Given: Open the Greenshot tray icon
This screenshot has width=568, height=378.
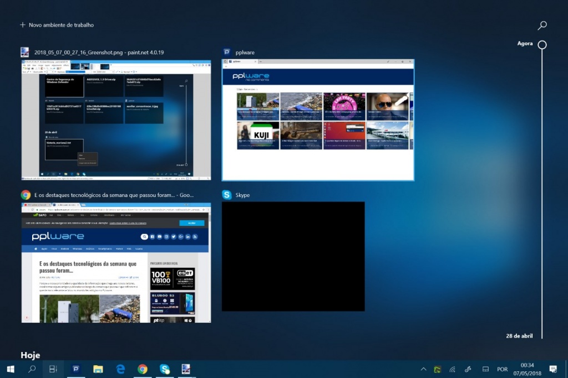Looking at the screenshot, I should coord(437,369).
